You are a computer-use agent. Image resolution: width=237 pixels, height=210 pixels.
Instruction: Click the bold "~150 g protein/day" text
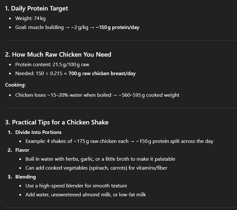point(117,27)
